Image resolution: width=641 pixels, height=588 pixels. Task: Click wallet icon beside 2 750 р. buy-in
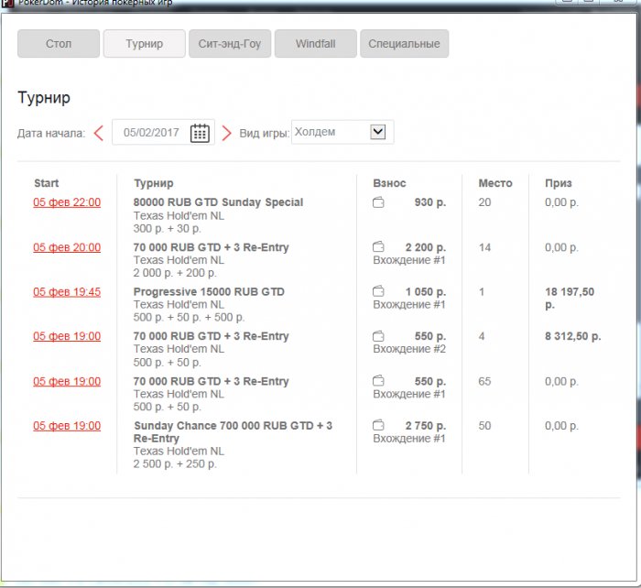pyautogui.click(x=378, y=426)
